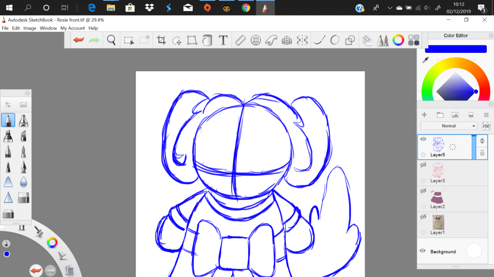
Task: Open the Perspective Guides tool
Action: [287, 40]
